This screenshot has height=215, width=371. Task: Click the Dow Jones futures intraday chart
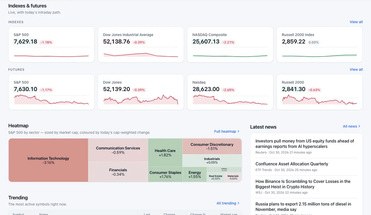click(x=141, y=99)
